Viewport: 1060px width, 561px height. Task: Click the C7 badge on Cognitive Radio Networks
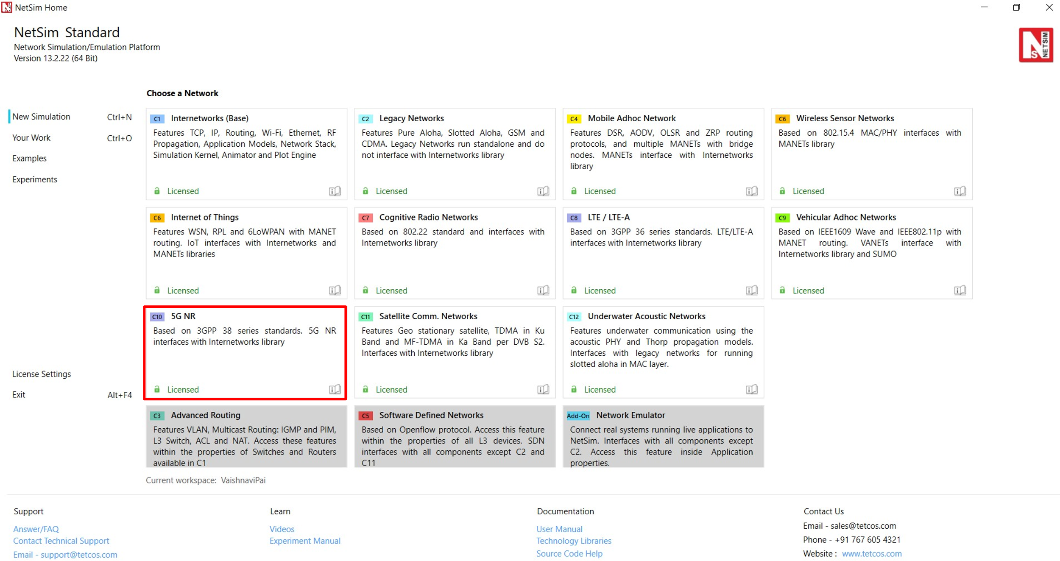click(365, 218)
